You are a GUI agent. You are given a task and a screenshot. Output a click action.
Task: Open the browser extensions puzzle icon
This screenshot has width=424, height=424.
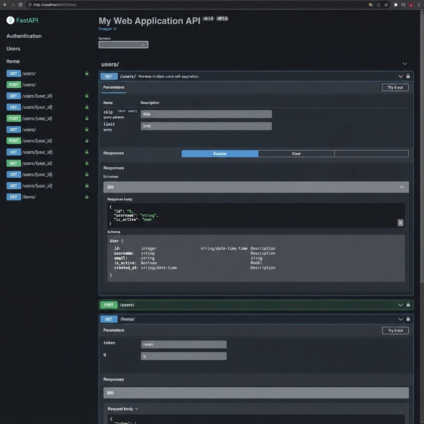pyautogui.click(x=395, y=5)
